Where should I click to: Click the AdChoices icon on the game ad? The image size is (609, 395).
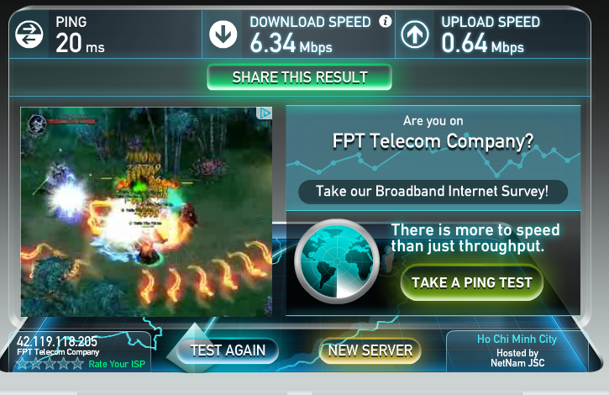pyautogui.click(x=265, y=113)
